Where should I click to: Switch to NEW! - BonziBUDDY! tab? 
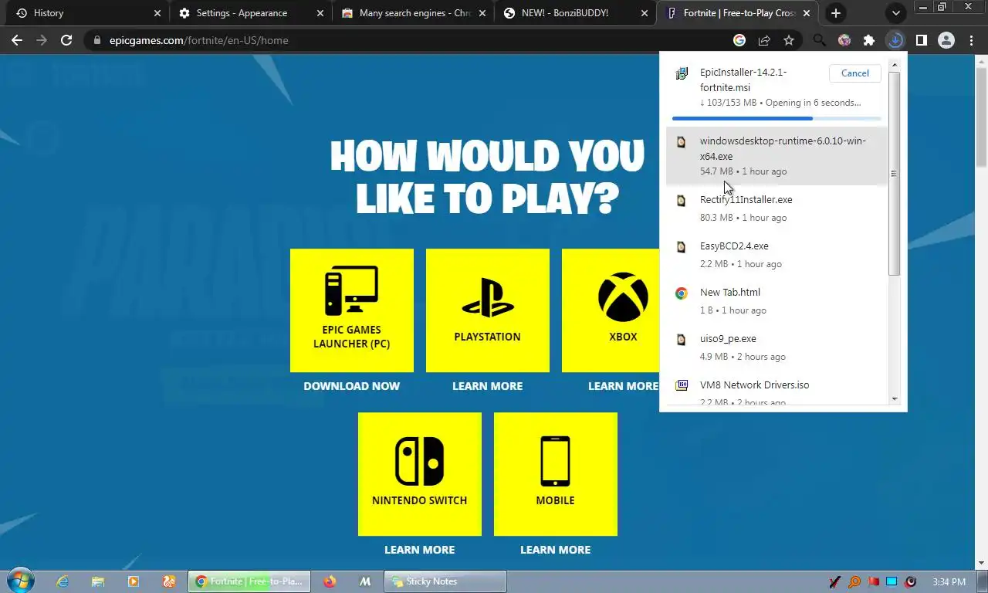pyautogui.click(x=575, y=13)
